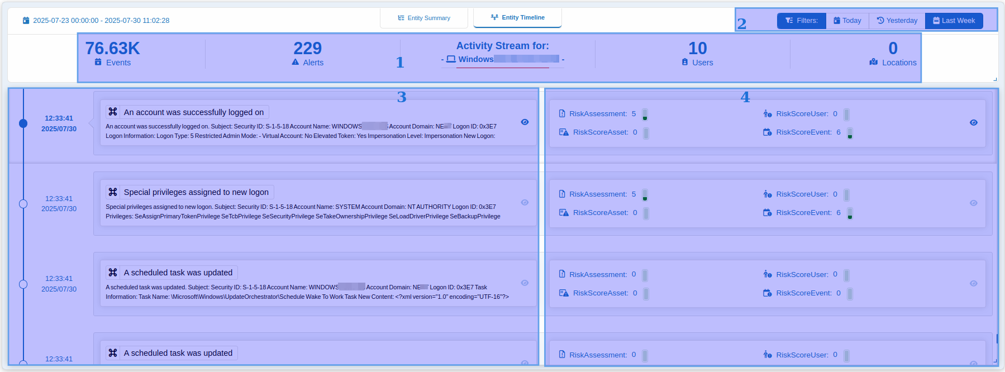Select the Entity Timeline tab
This screenshot has height=372, width=1005.
[517, 17]
